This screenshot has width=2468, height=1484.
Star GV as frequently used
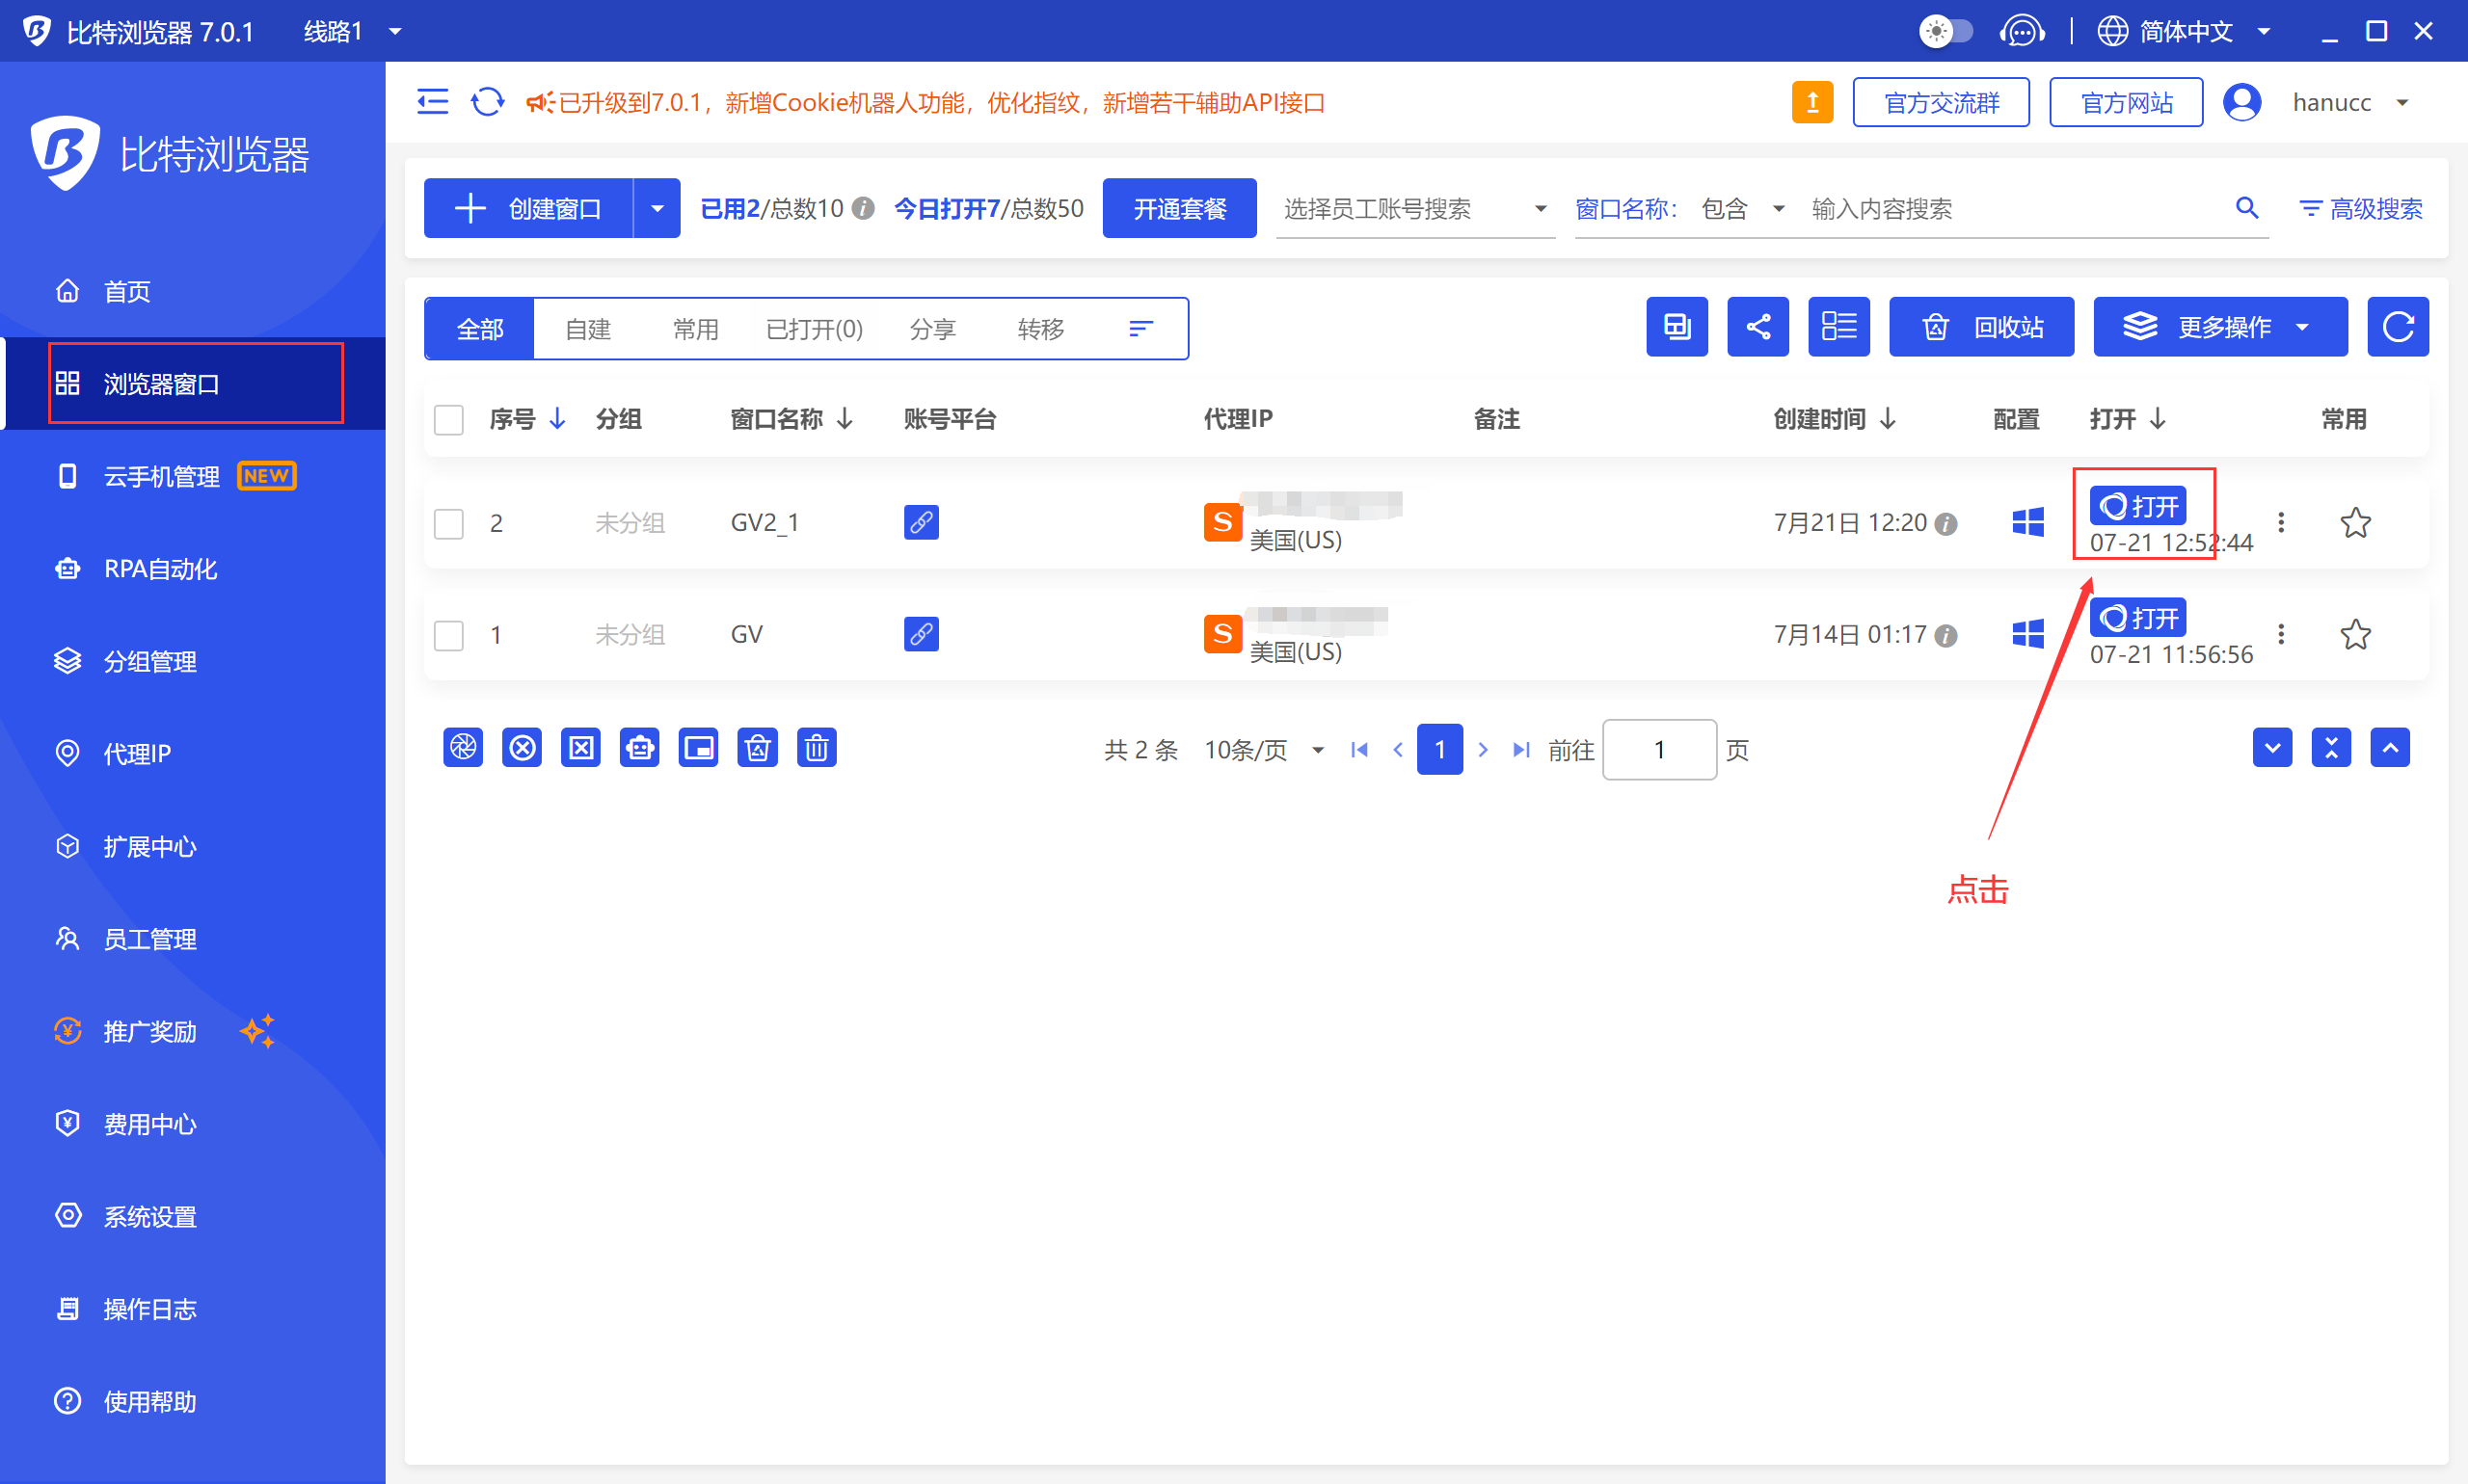[x=2355, y=634]
